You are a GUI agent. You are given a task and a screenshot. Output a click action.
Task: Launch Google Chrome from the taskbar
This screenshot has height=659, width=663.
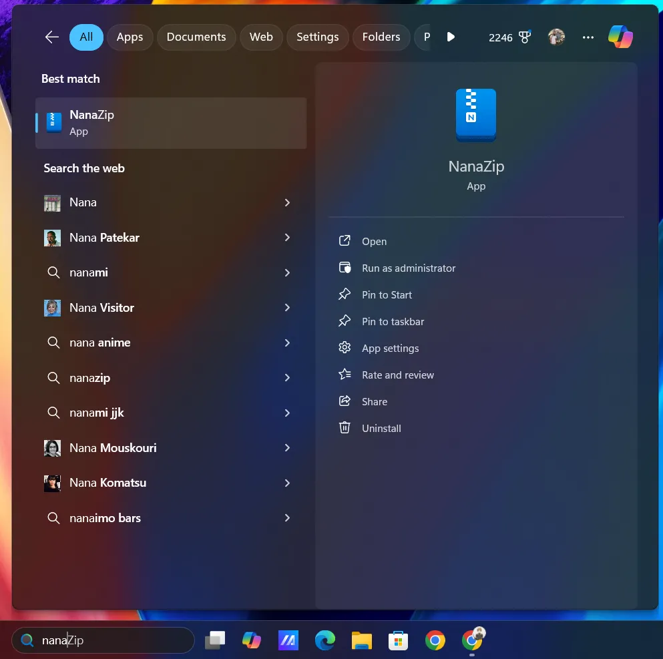(x=435, y=640)
